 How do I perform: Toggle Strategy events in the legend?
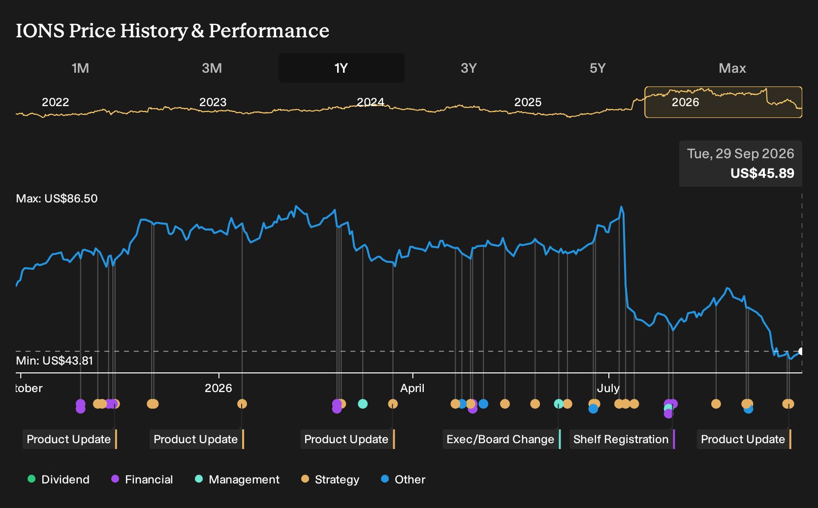[x=330, y=480]
